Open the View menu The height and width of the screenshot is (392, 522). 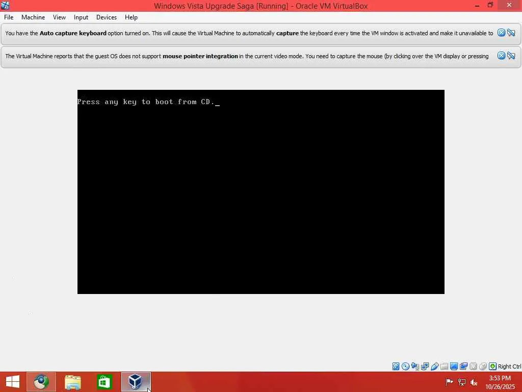pyautogui.click(x=59, y=17)
